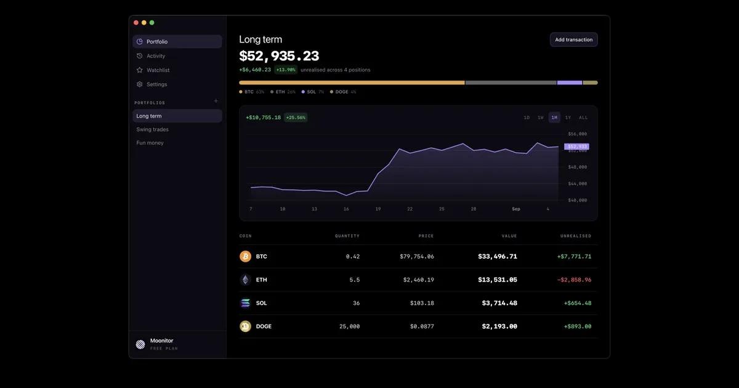
Task: Show ALL time chart range
Action: point(583,118)
